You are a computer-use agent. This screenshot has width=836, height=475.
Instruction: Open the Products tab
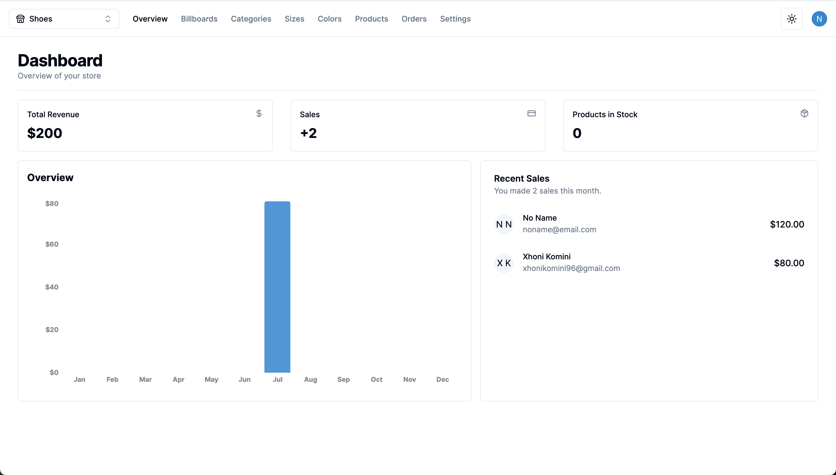click(372, 19)
